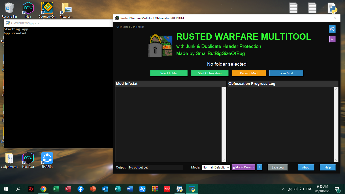Click the padlock Rusted Warfare logo image
345x194 pixels.
point(160,46)
